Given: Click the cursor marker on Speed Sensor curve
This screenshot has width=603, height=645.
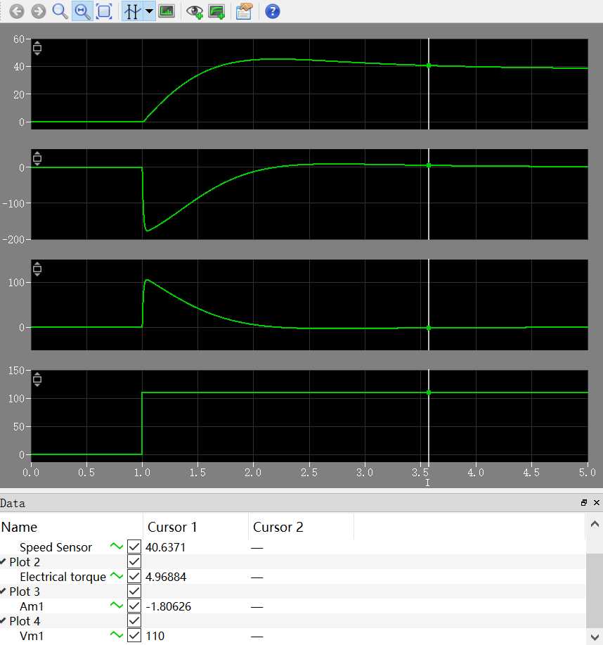Looking at the screenshot, I should click(x=428, y=66).
